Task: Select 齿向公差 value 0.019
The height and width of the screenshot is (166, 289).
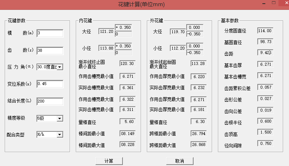Action: pyautogui.click(x=265, y=110)
